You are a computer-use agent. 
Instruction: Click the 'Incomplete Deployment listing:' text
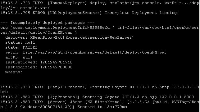tap(142, 13)
